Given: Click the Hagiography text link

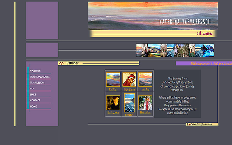Looking at the screenshot, I should pyautogui.click(x=129, y=89).
